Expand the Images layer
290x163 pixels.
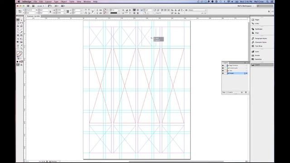228,73
